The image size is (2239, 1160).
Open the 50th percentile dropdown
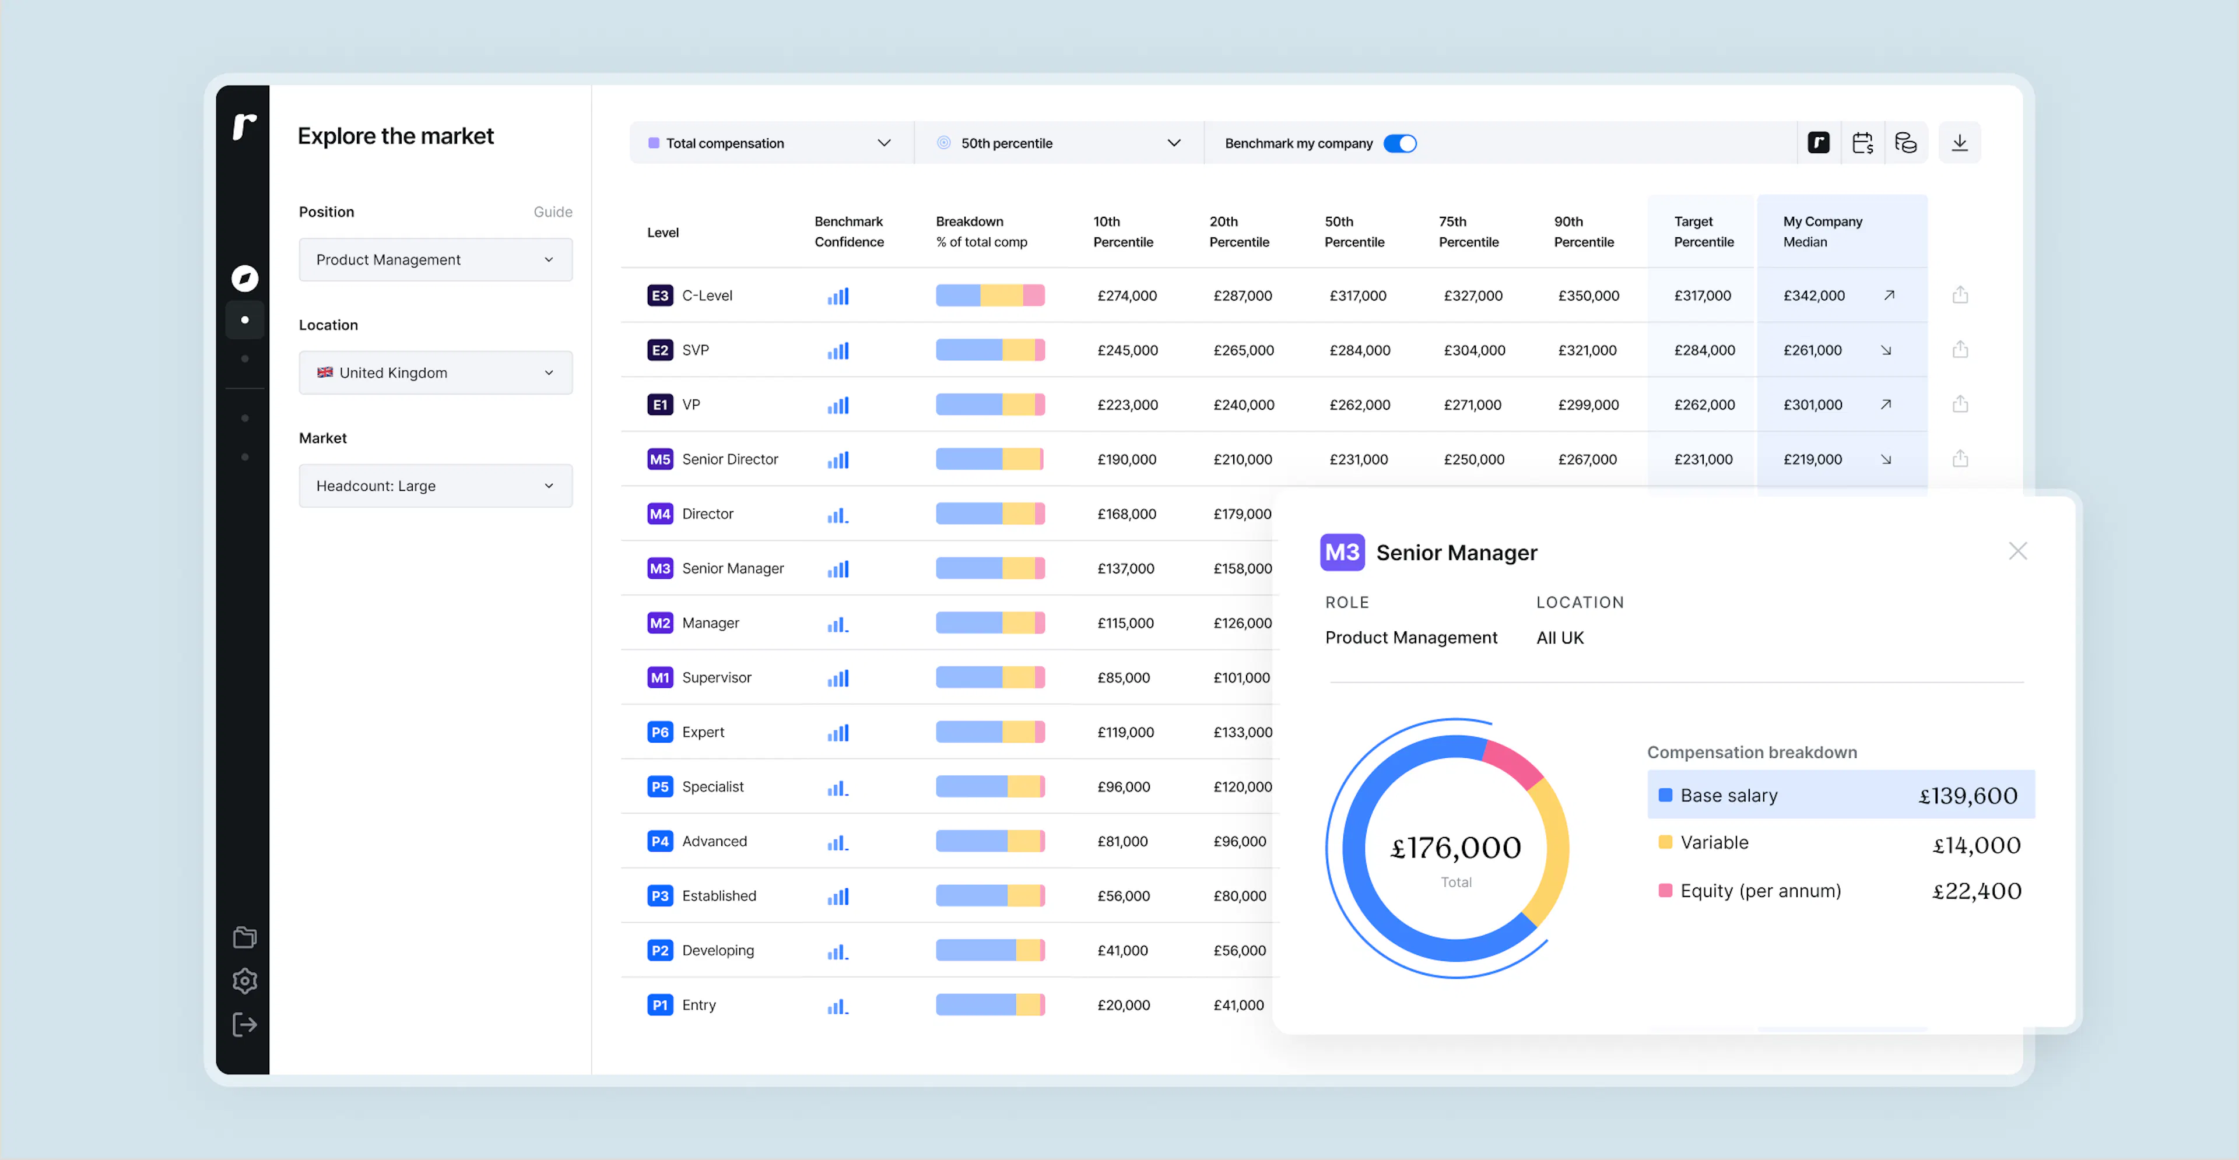1059,143
